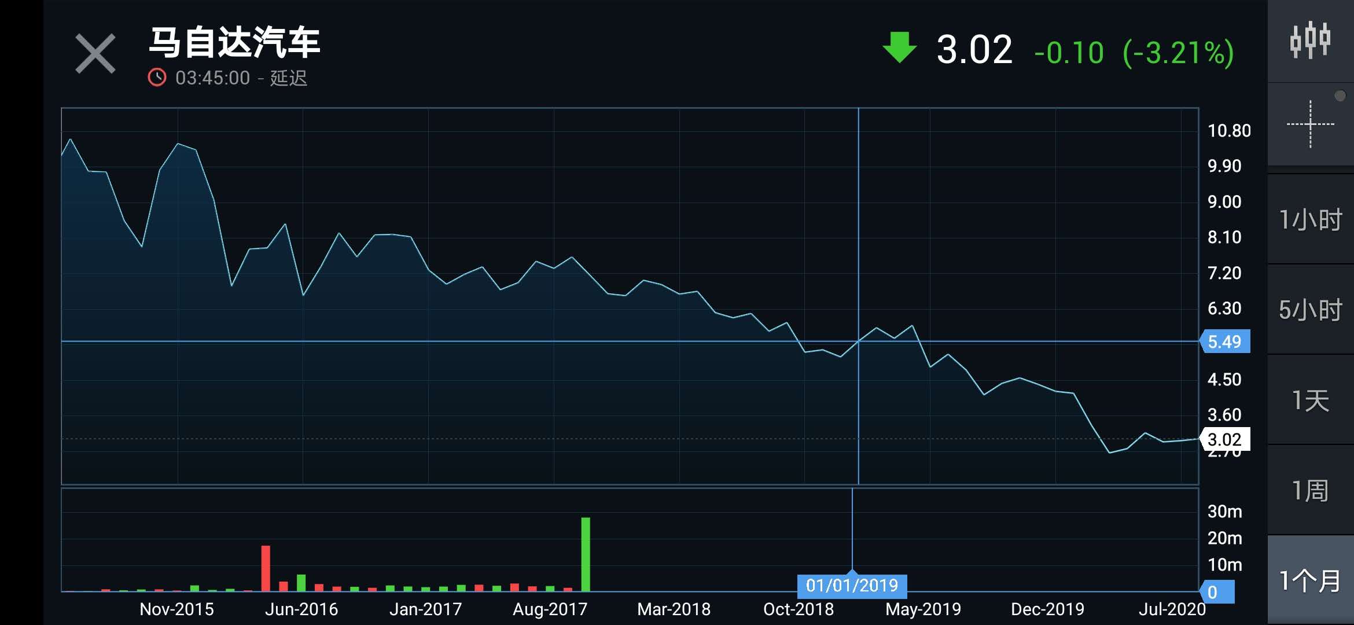Switch chart to 1周 interval
The height and width of the screenshot is (625, 1354).
coord(1311,491)
